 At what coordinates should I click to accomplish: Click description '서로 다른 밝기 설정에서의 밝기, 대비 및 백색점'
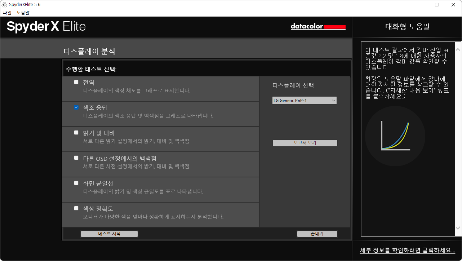136,141
